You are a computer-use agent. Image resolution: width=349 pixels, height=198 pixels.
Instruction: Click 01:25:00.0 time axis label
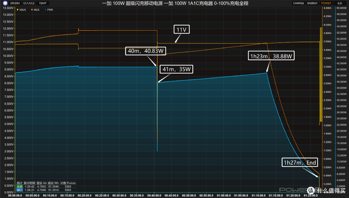[311, 195]
